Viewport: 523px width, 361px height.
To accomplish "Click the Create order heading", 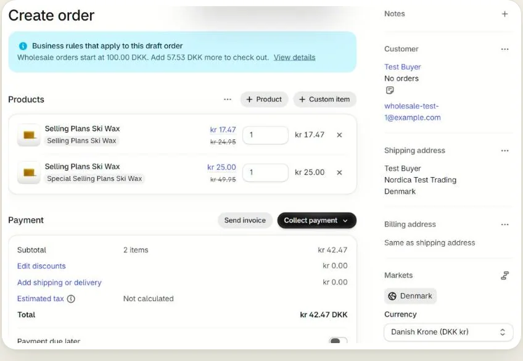I will 51,15.
